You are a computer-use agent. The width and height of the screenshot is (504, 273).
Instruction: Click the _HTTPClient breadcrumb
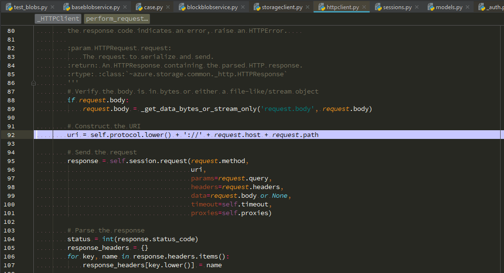(x=58, y=19)
